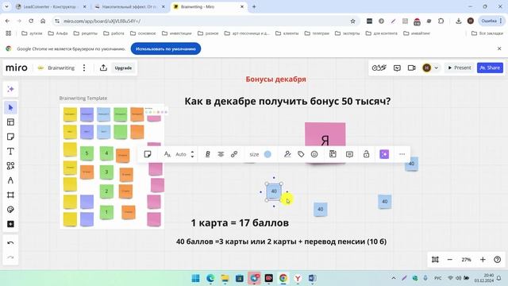The width and height of the screenshot is (508, 286).
Task: Open more apps plus tool in sidebar
Action: (x=10, y=224)
